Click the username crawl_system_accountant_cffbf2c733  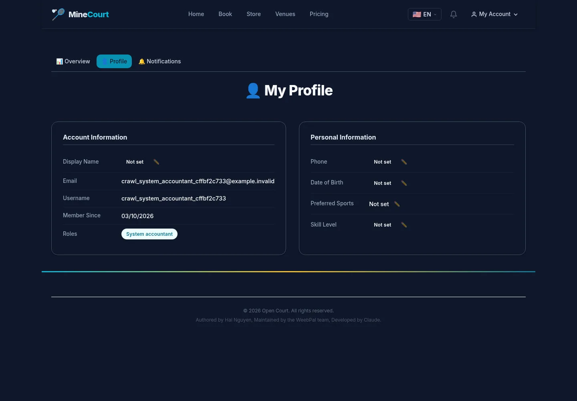[174, 198]
